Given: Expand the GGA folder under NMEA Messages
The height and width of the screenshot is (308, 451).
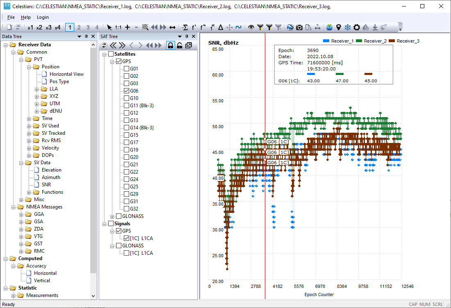Looking at the screenshot, I should pyautogui.click(x=21, y=214).
